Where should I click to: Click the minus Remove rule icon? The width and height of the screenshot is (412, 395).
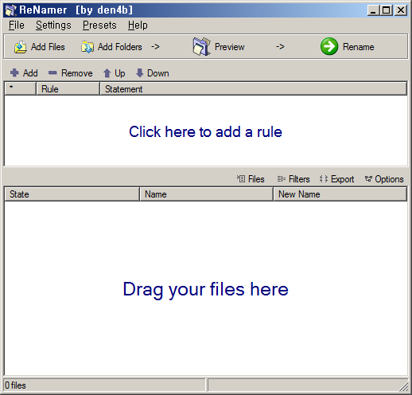(52, 72)
